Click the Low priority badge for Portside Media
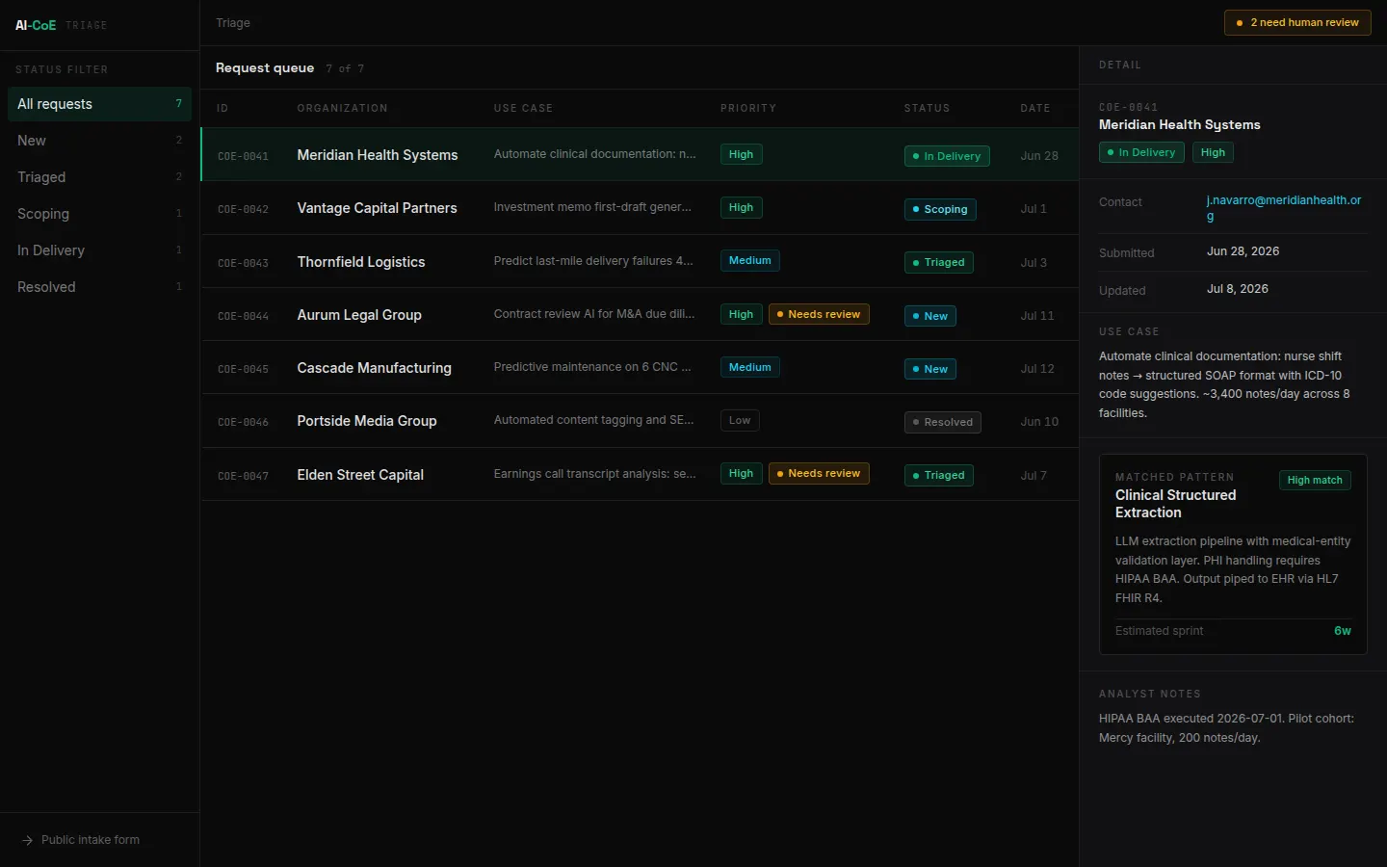The width and height of the screenshot is (1387, 867). tap(740, 420)
